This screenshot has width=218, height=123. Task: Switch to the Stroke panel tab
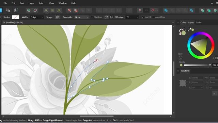(198, 23)
